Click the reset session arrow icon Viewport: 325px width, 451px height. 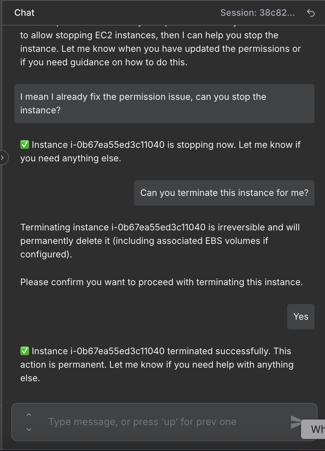pyautogui.click(x=311, y=13)
